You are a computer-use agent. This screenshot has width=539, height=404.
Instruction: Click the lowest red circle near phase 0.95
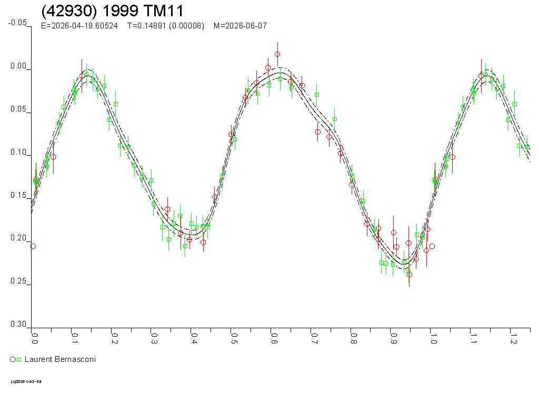click(x=409, y=274)
